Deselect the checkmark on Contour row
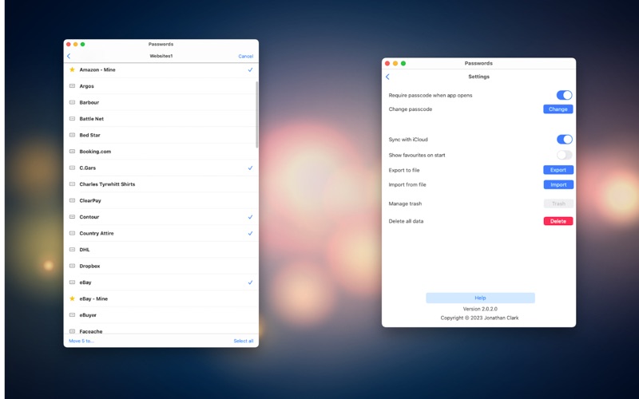Screen dimensions: 639x399 [x=250, y=216]
